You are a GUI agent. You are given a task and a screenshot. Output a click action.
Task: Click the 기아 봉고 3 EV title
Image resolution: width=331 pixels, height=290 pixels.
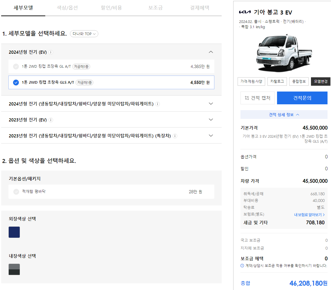point(273,12)
